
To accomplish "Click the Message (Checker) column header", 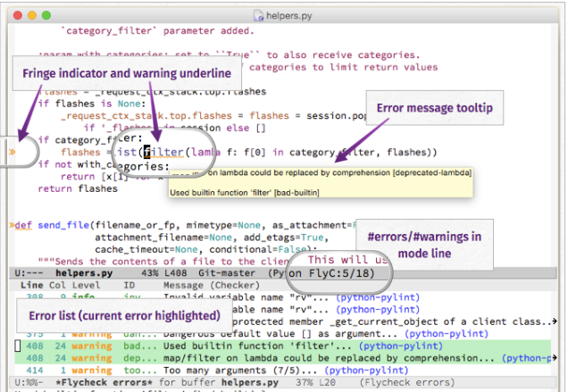I will point(212,285).
